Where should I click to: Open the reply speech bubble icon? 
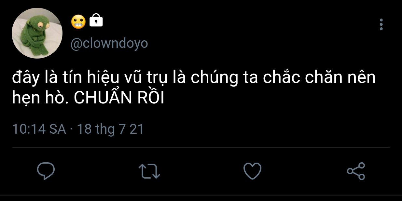[46, 171]
